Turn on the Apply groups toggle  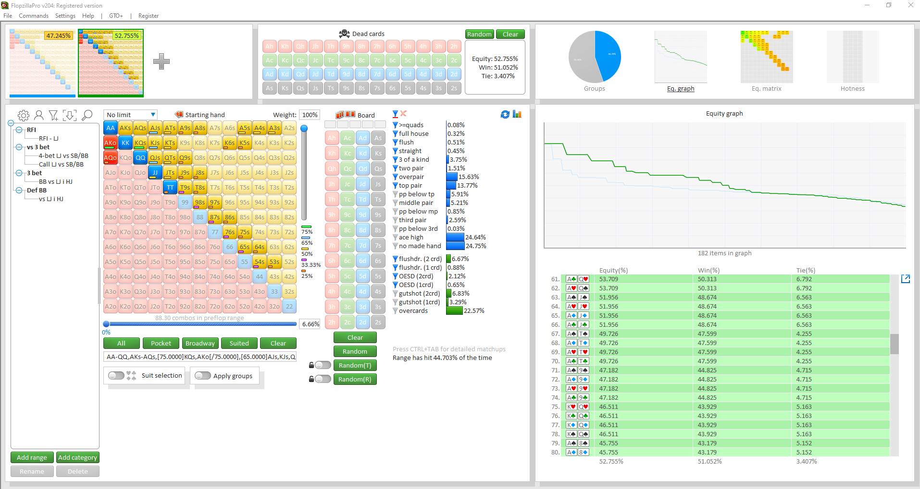click(202, 376)
